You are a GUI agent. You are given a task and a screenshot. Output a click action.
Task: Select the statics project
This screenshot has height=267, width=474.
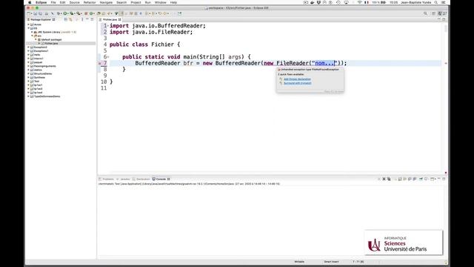point(38,70)
